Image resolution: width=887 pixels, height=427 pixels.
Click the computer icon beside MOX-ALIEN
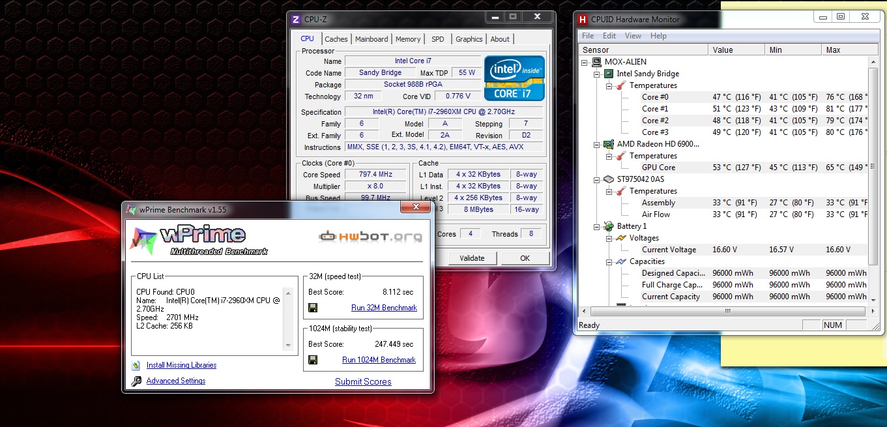point(596,62)
